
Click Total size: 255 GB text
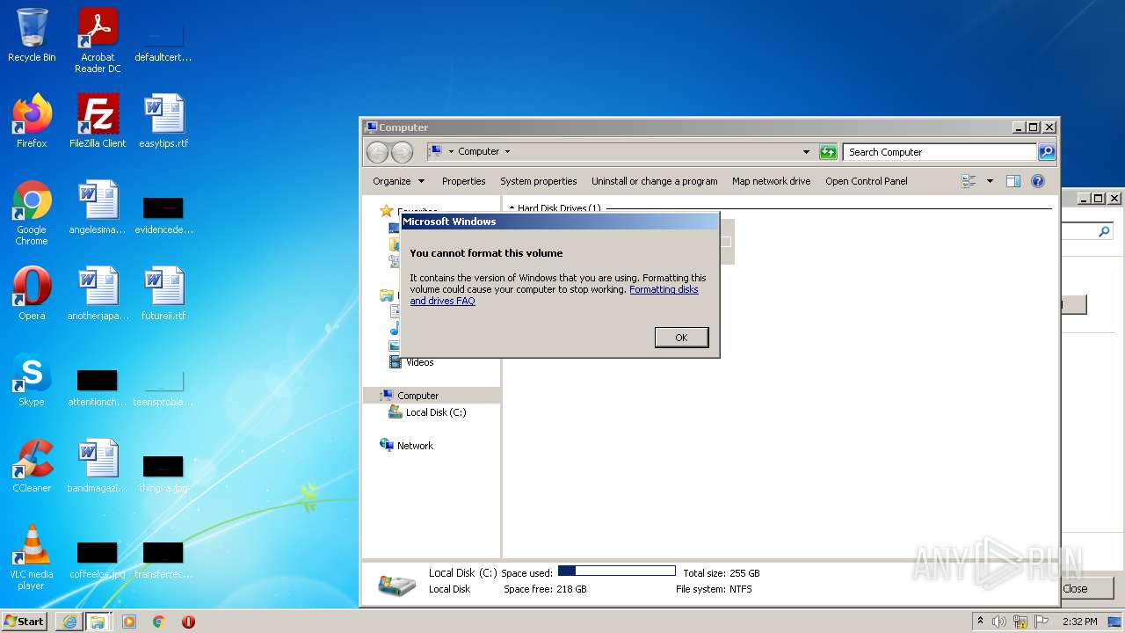coord(721,573)
